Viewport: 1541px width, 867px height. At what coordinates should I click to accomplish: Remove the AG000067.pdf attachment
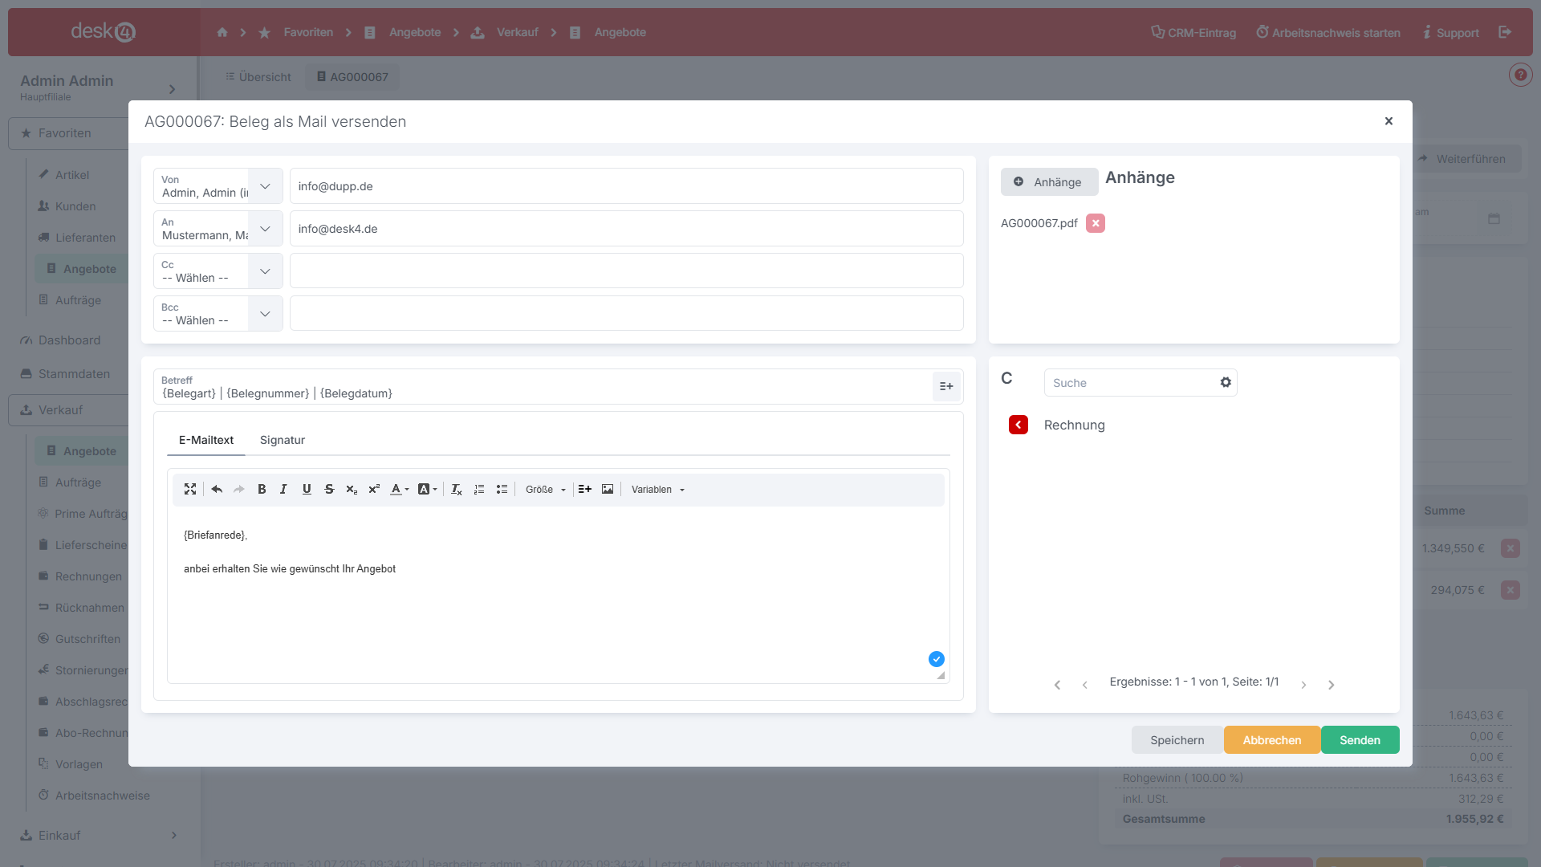point(1096,223)
